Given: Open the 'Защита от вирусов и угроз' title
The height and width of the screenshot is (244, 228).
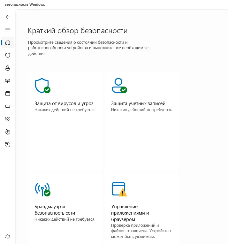Looking at the screenshot, I should 64,103.
